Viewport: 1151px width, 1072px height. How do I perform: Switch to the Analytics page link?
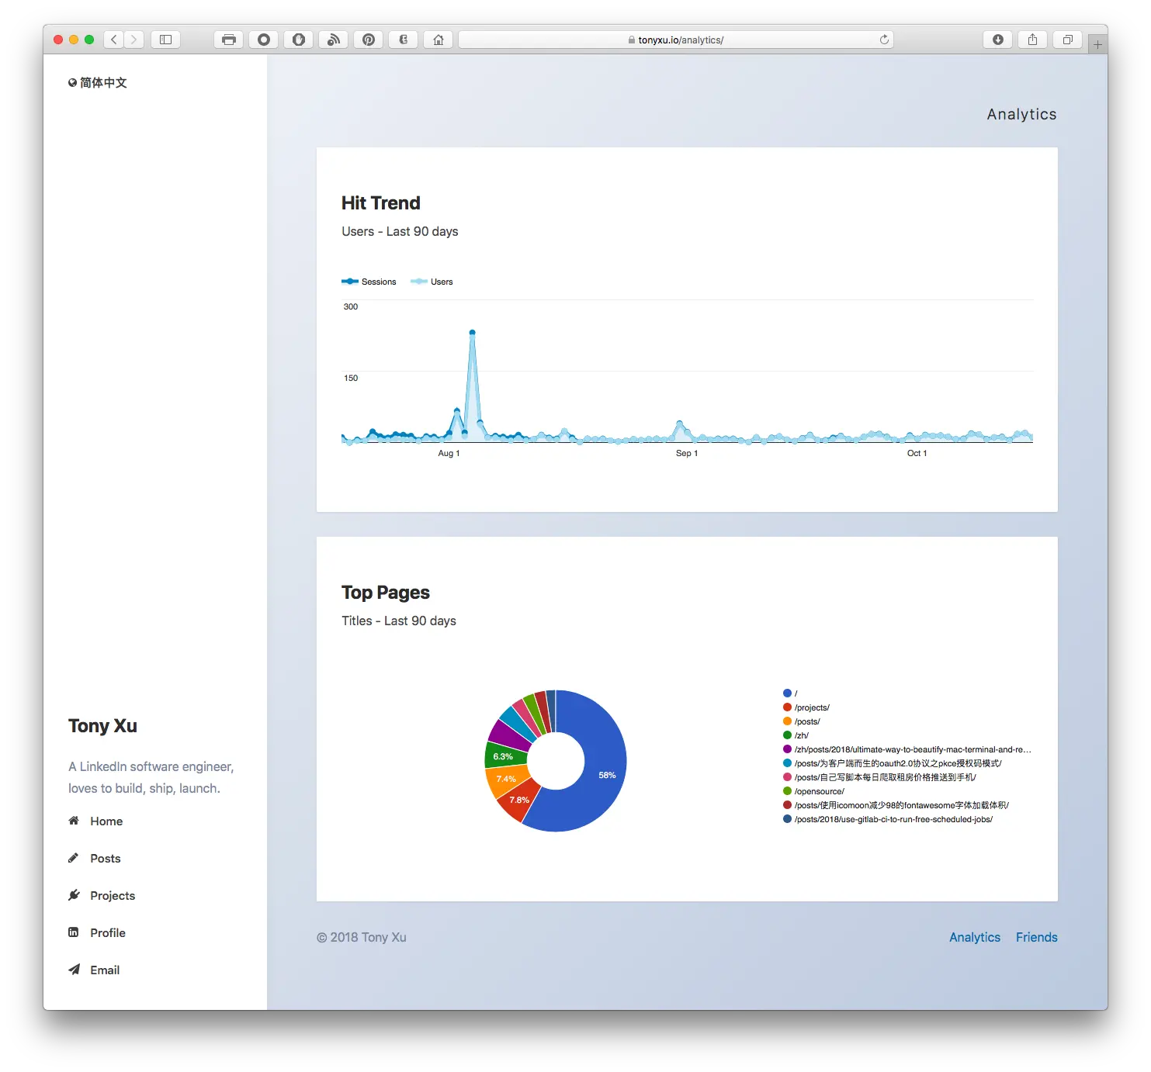tap(974, 937)
